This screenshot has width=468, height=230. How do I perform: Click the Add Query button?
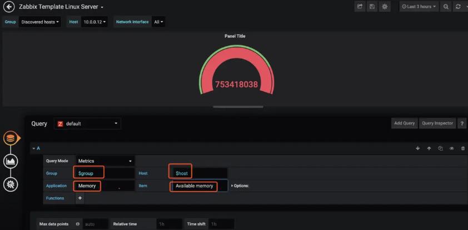tap(405, 123)
